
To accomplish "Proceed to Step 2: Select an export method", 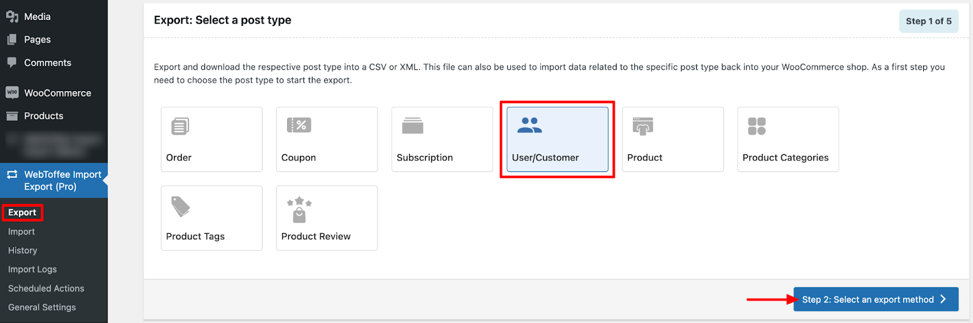I will [x=876, y=299].
